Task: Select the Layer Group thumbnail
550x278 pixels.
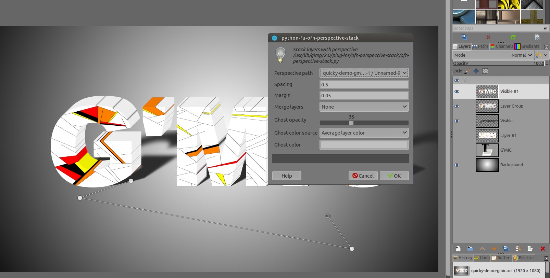Action: click(x=487, y=106)
